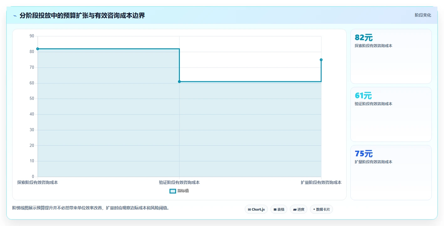444x226 pixels.
Task: Click the chart title 分阶段投放中的预算扩张与有效咨询成本边界
Action: (82, 16)
